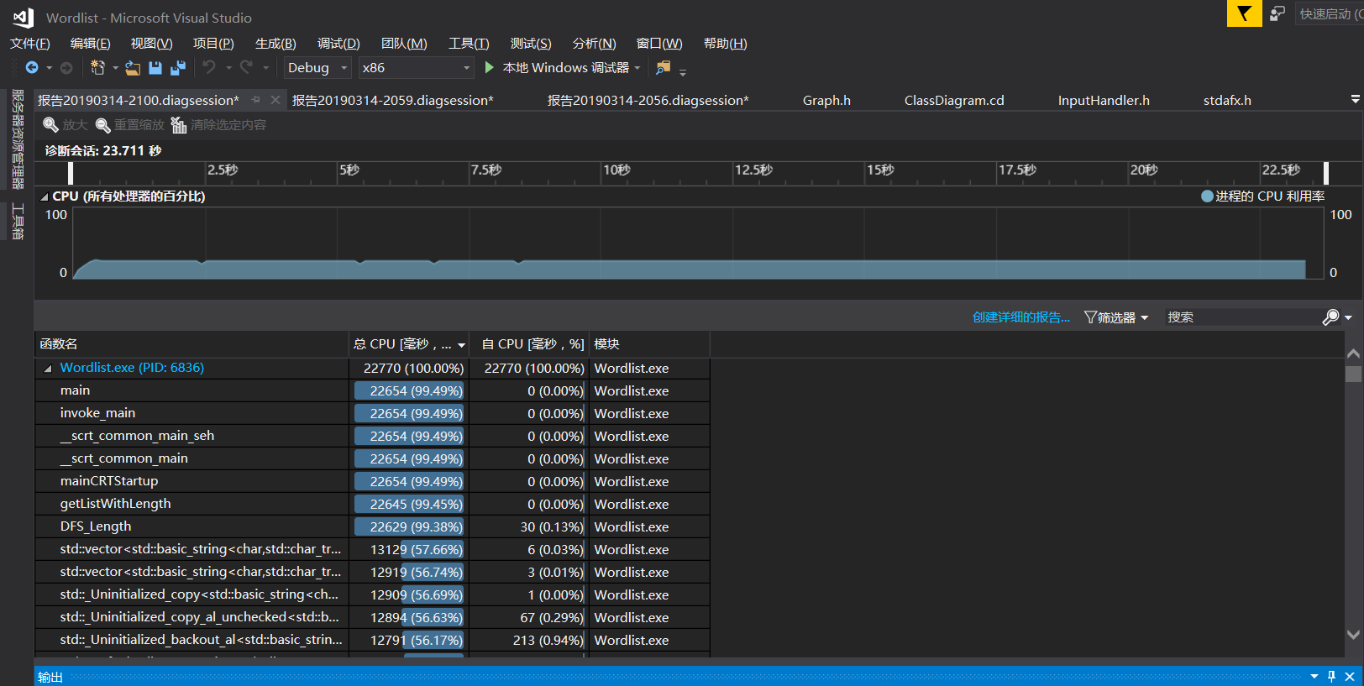Sort by the 函数名 column header
The image size is (1364, 686).
[191, 344]
